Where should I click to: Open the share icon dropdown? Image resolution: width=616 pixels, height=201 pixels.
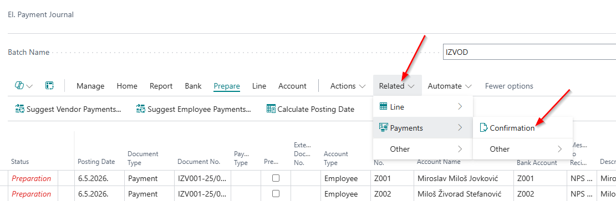pos(24,86)
